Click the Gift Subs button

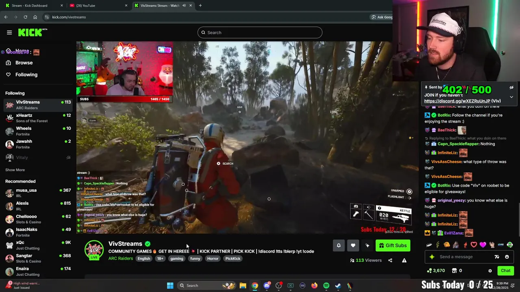[393, 245]
